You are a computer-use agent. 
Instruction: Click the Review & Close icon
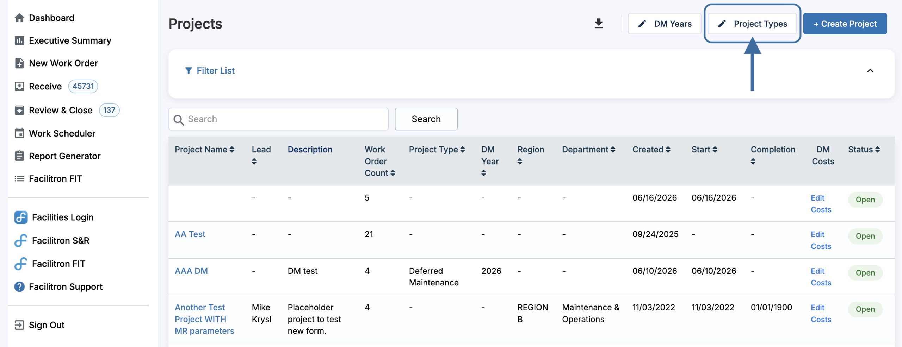(x=19, y=110)
